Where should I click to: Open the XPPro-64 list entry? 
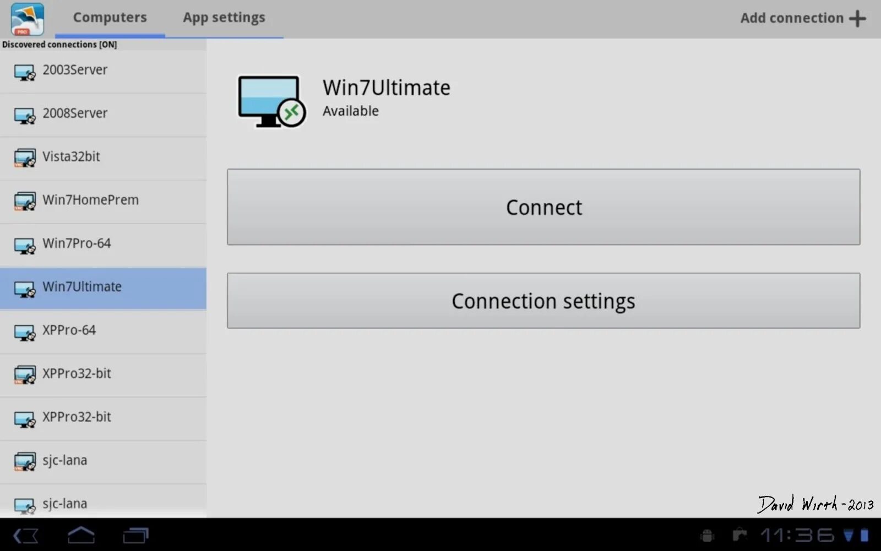(x=103, y=332)
